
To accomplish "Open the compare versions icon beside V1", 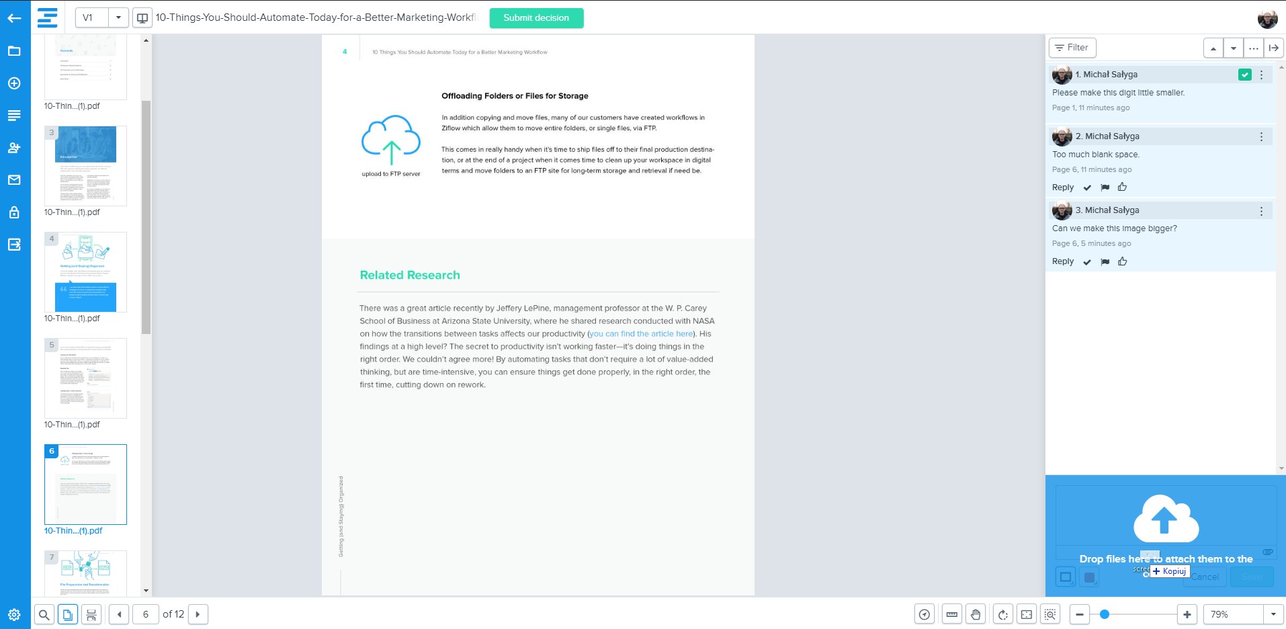I will tap(142, 18).
